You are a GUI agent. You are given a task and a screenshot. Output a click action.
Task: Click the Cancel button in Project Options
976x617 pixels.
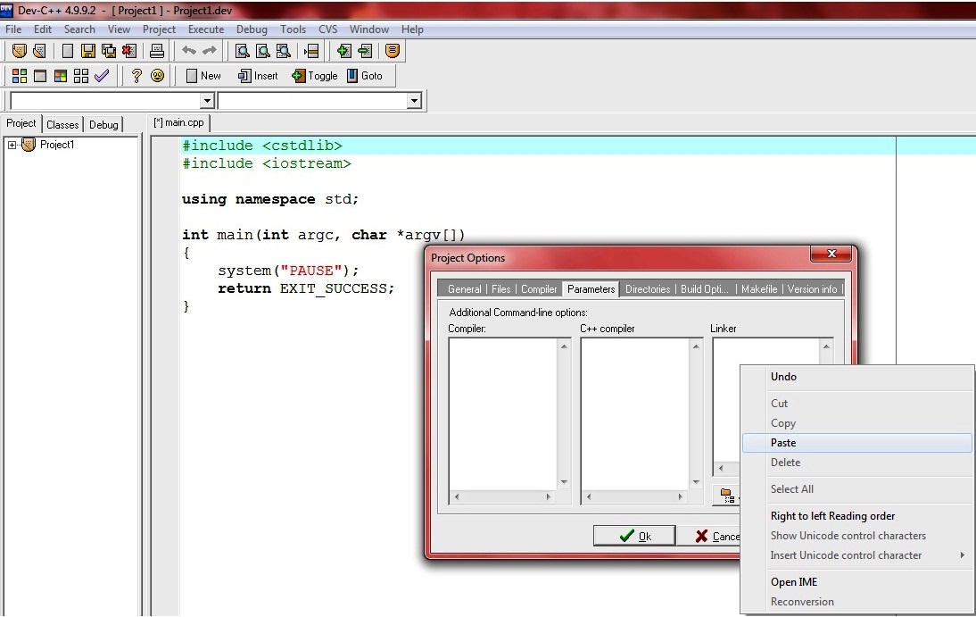(709, 536)
